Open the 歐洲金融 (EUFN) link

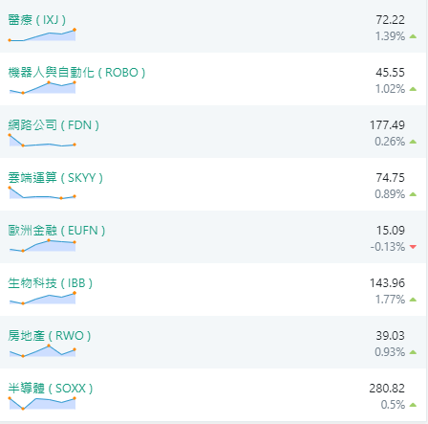coord(56,231)
